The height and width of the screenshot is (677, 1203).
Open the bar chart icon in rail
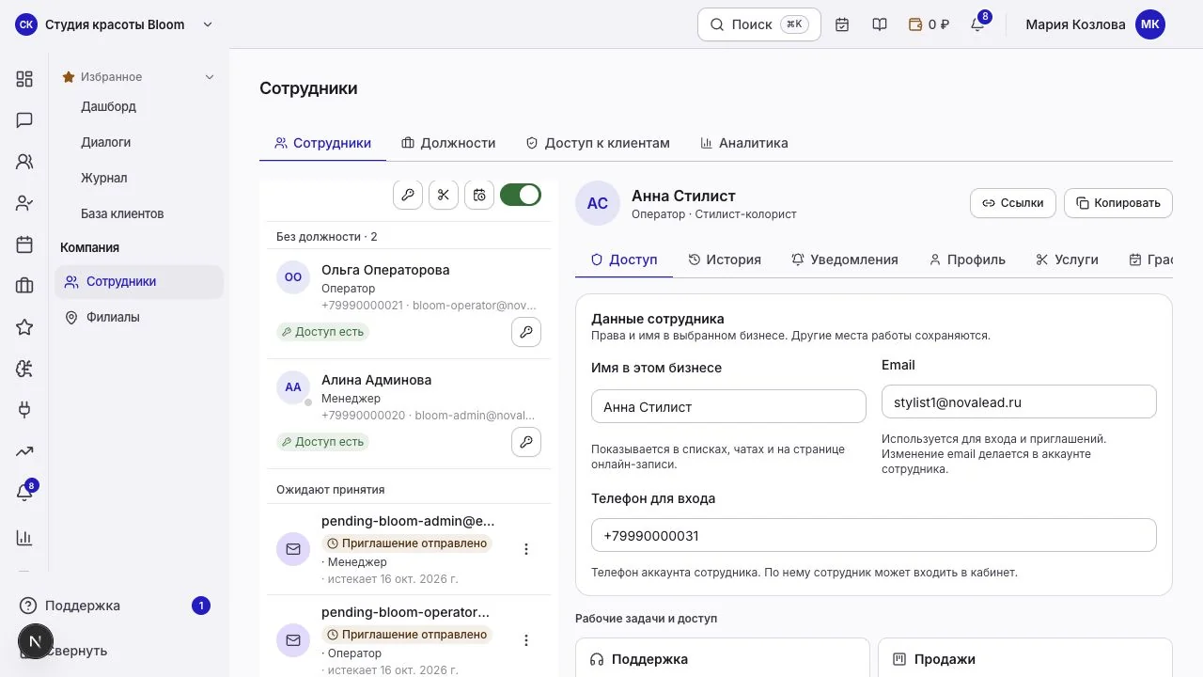(24, 538)
